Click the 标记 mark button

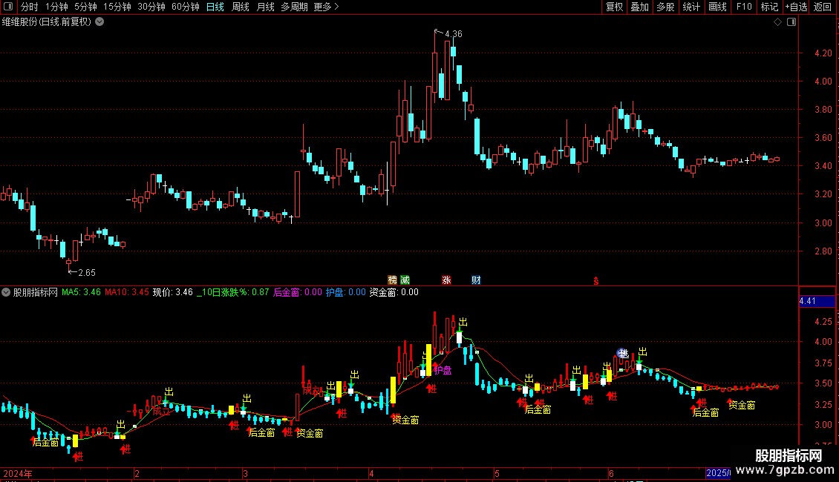tap(769, 7)
